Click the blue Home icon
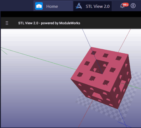Viewport: 141px width, 128px height. [39, 6]
